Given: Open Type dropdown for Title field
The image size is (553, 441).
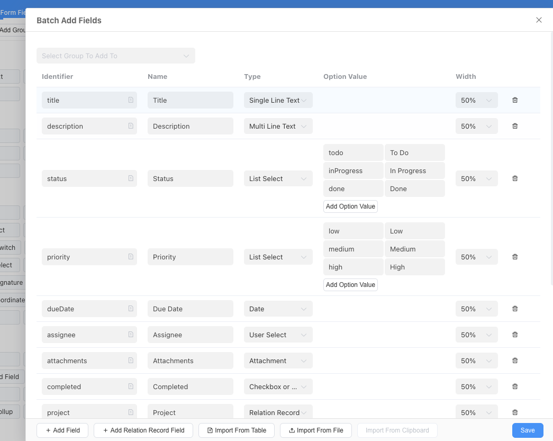Looking at the screenshot, I should (278, 100).
